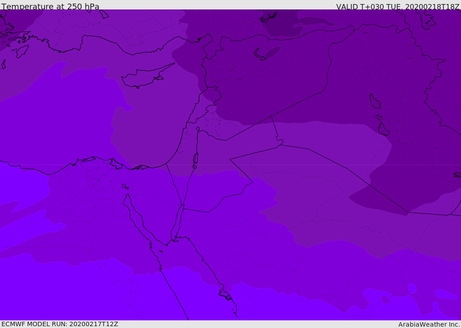The image size is (461, 328).
Task: Click the 'VALID T+030 TUE. 20200218T18Z' timestamp text
Action: (398, 6)
